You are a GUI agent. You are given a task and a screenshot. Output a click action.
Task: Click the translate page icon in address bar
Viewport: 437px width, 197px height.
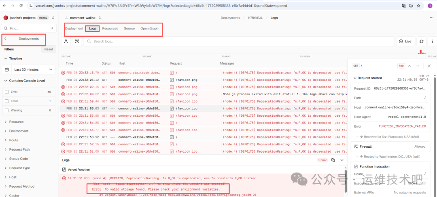pyautogui.click(x=403, y=6)
